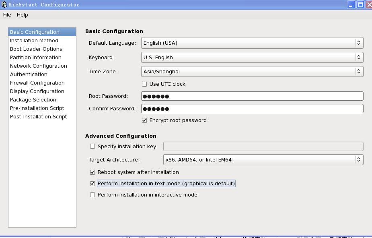Toggle Encrypt root password checkbox
372x238 pixels.
coord(144,120)
